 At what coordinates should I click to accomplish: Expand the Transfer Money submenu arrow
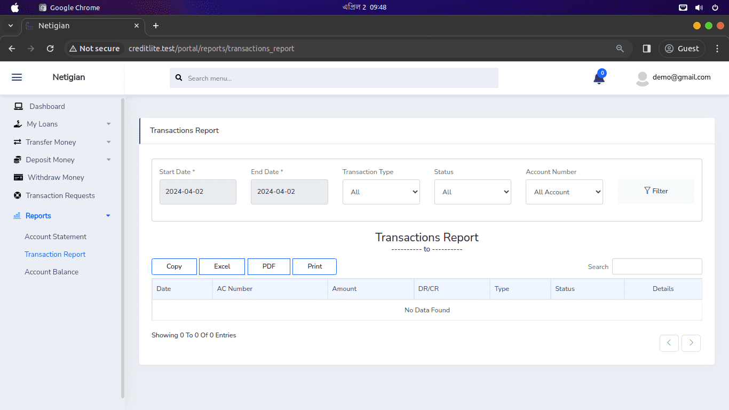[109, 142]
